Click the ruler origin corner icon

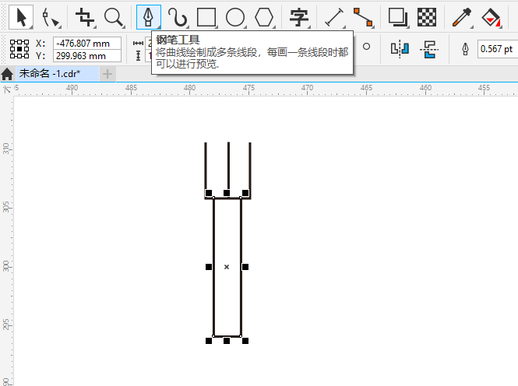6,89
